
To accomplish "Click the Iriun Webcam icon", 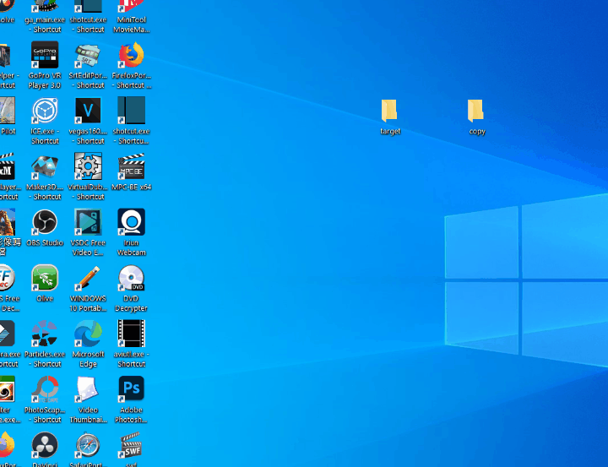I will (x=132, y=222).
